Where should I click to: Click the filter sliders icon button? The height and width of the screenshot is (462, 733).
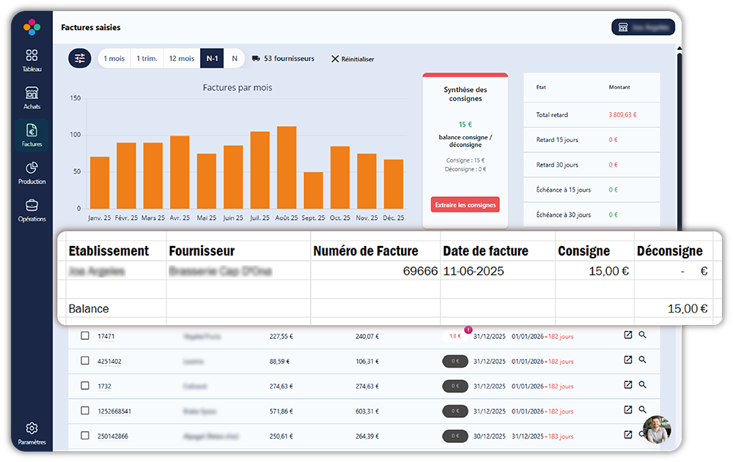coord(80,59)
